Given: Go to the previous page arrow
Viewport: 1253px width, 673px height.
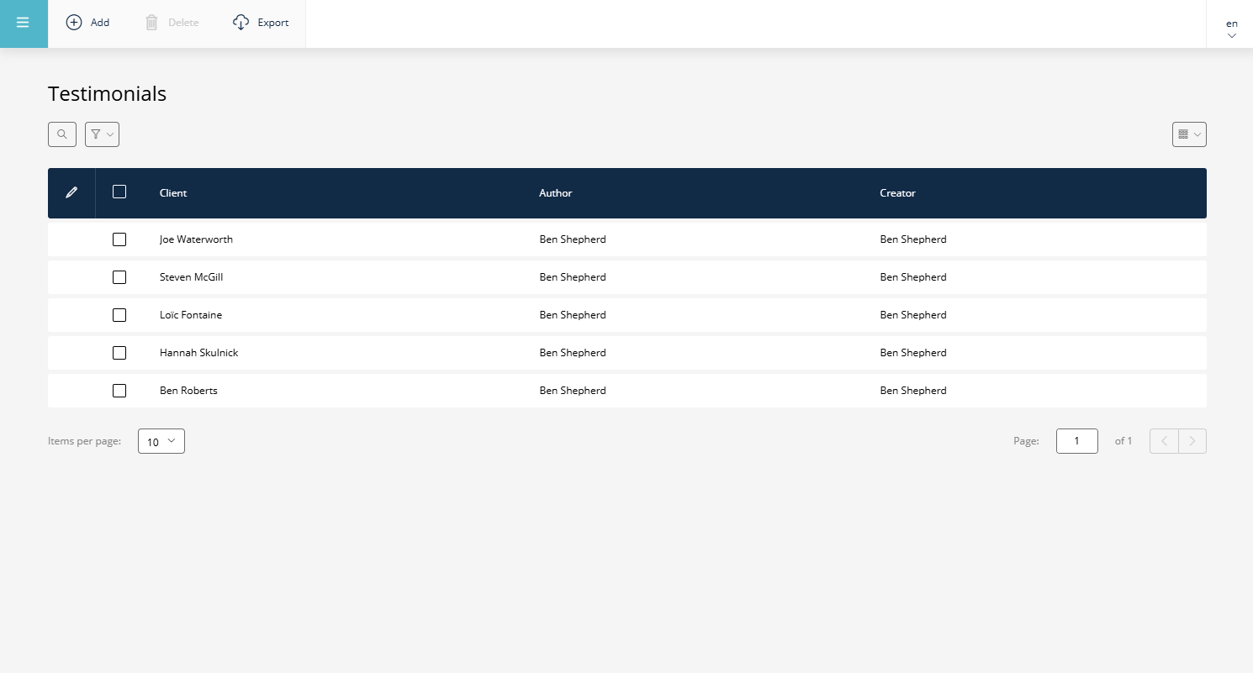Looking at the screenshot, I should pos(1164,441).
